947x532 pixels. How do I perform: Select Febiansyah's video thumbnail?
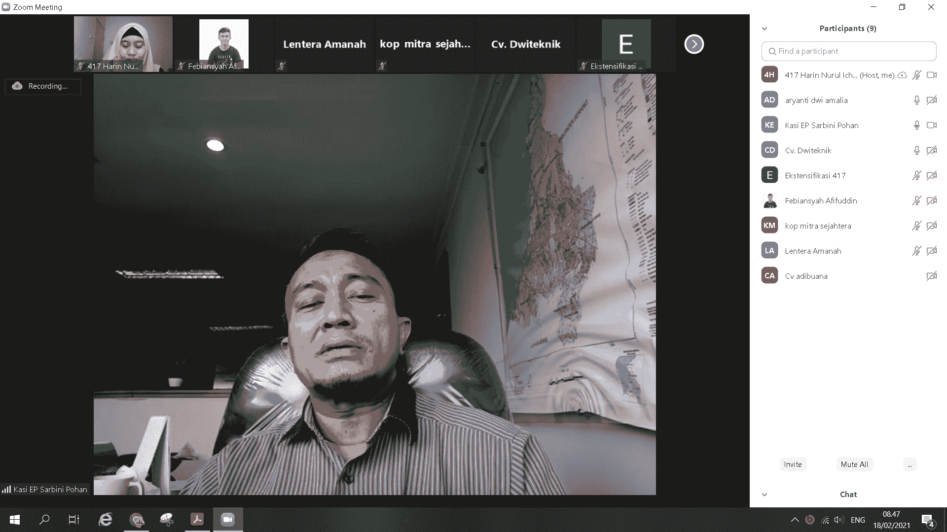tap(223, 44)
